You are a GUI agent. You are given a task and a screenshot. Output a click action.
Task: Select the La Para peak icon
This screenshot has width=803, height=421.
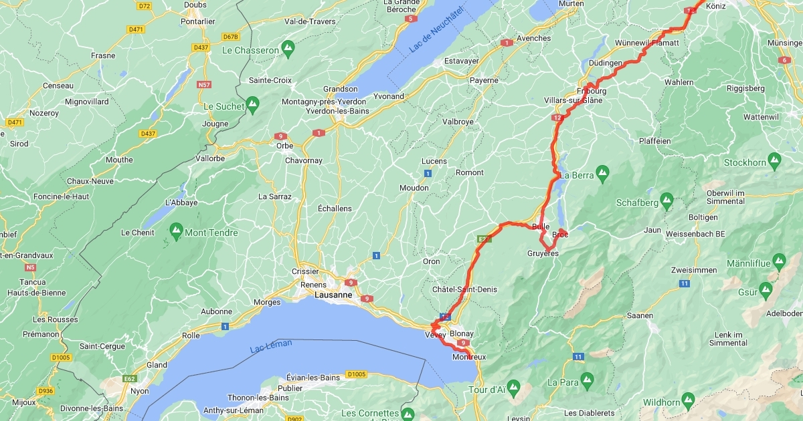(x=587, y=380)
